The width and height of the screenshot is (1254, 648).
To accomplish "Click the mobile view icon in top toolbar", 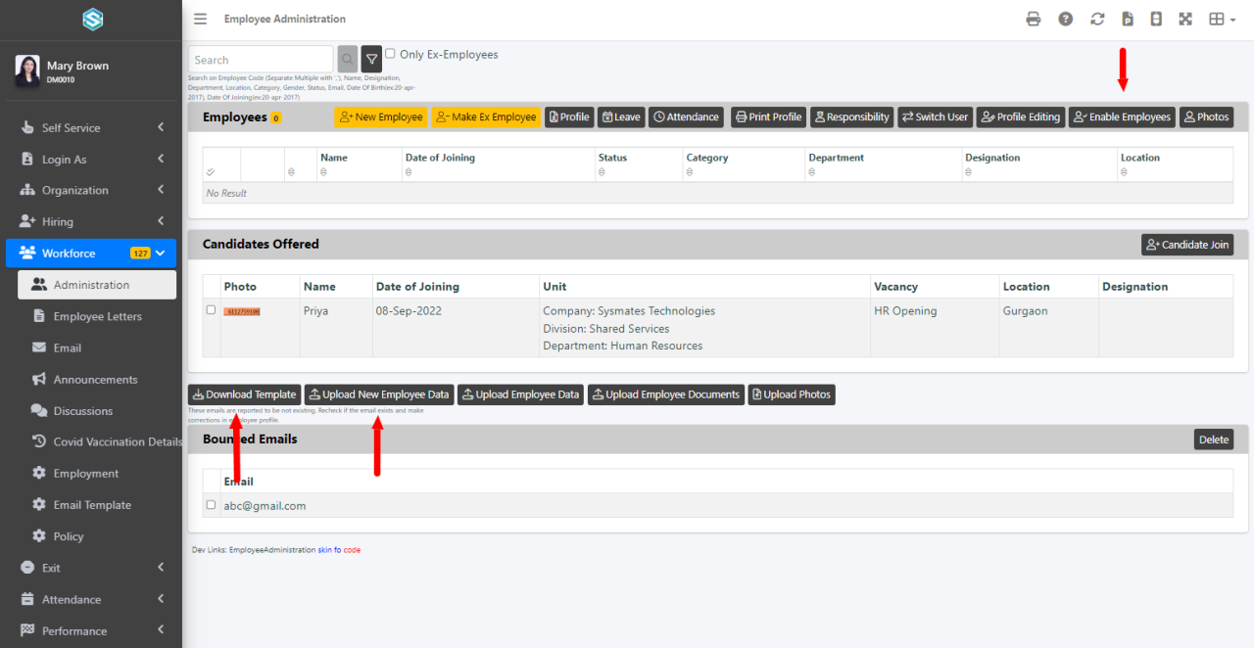I will 1156,19.
